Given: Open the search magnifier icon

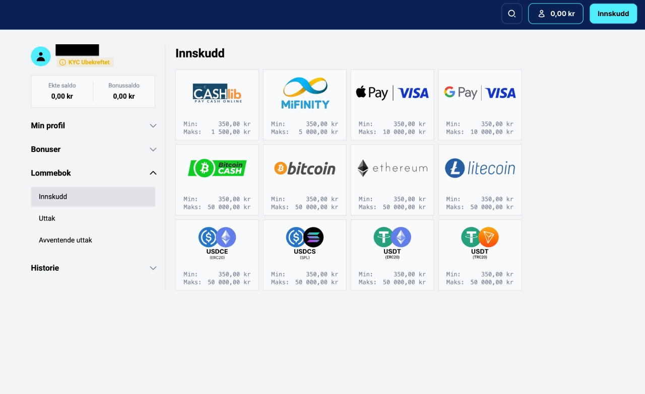Looking at the screenshot, I should tap(511, 14).
